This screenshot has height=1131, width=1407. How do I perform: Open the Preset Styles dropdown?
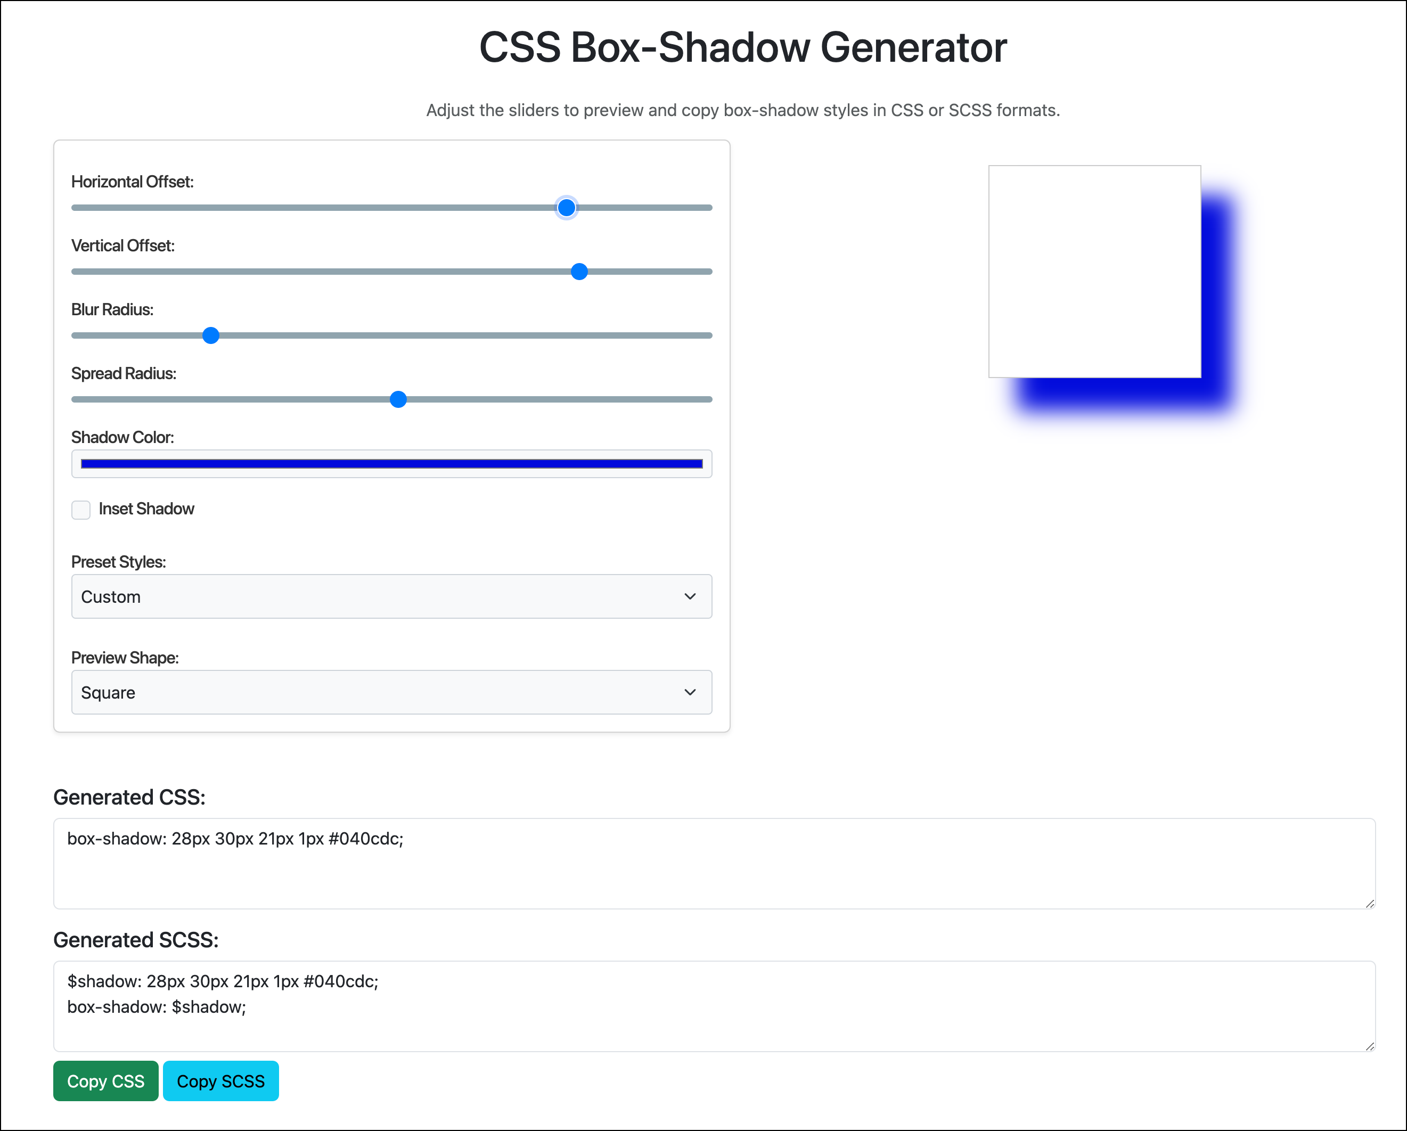[x=391, y=596]
